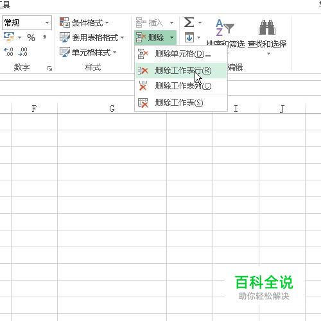321x321 pixels.
Task: Select column G header
Action: click(112, 108)
